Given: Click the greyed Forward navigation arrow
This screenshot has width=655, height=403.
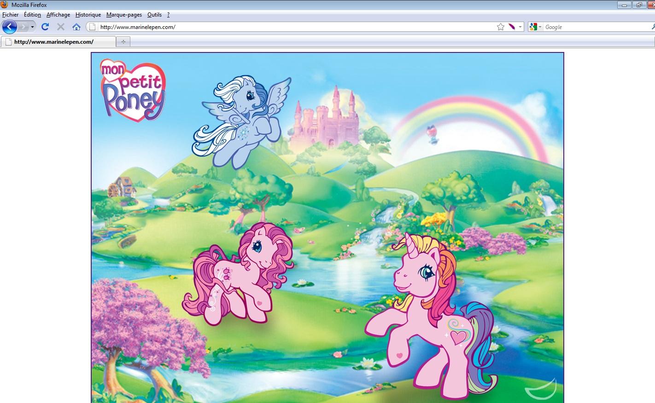Looking at the screenshot, I should click(x=23, y=27).
